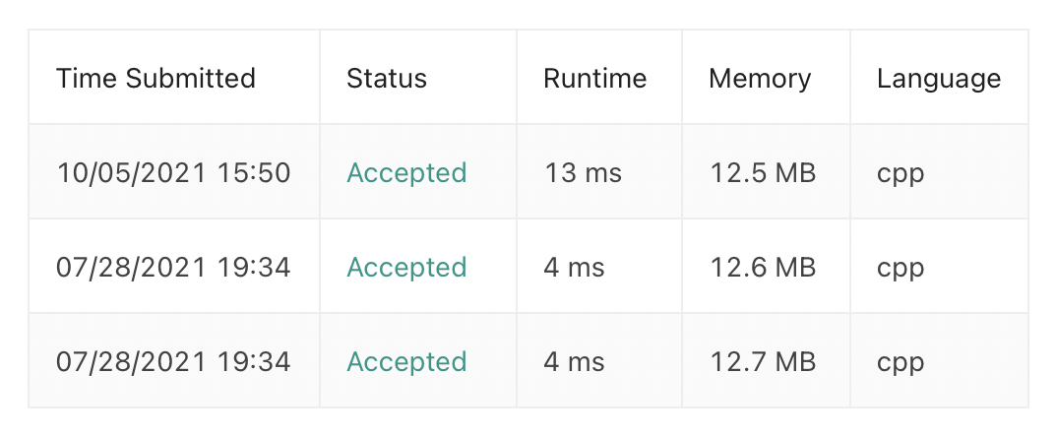Click the Memory column header
The width and height of the screenshot is (1056, 436).
click(x=760, y=79)
